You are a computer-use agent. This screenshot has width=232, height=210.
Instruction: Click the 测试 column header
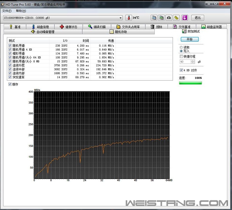(x=28, y=41)
